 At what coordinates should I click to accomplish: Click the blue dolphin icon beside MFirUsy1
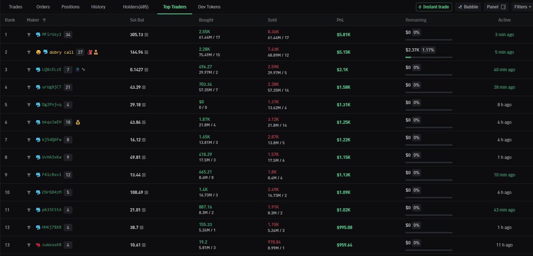coord(38,35)
